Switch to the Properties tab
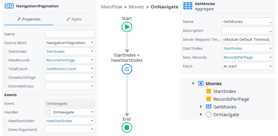Viewport: 278px width, 136px height. 29,19
